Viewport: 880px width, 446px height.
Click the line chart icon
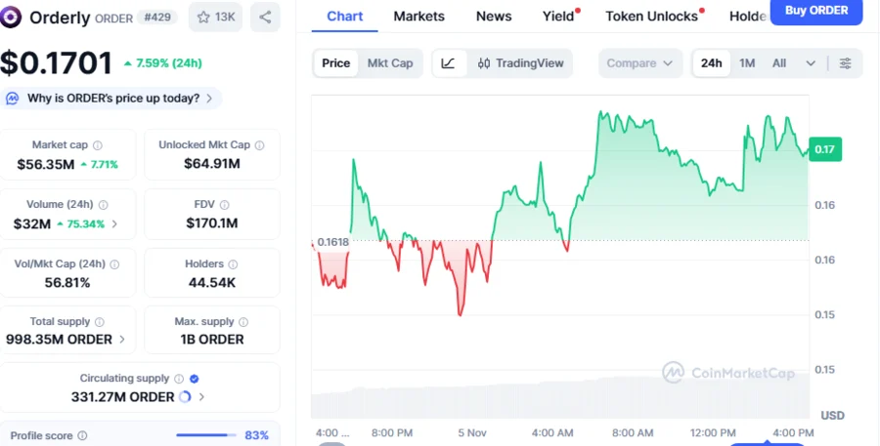(448, 63)
